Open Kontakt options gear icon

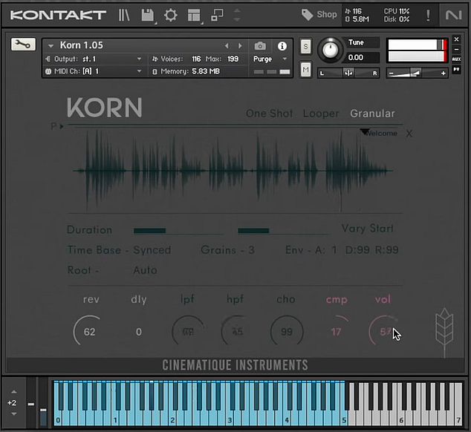point(171,15)
